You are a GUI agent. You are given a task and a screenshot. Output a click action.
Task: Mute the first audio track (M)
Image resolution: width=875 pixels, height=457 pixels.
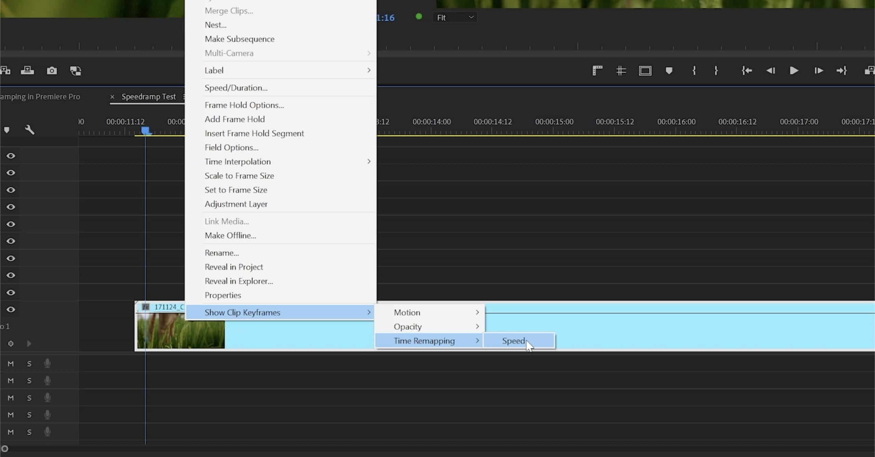tap(11, 364)
